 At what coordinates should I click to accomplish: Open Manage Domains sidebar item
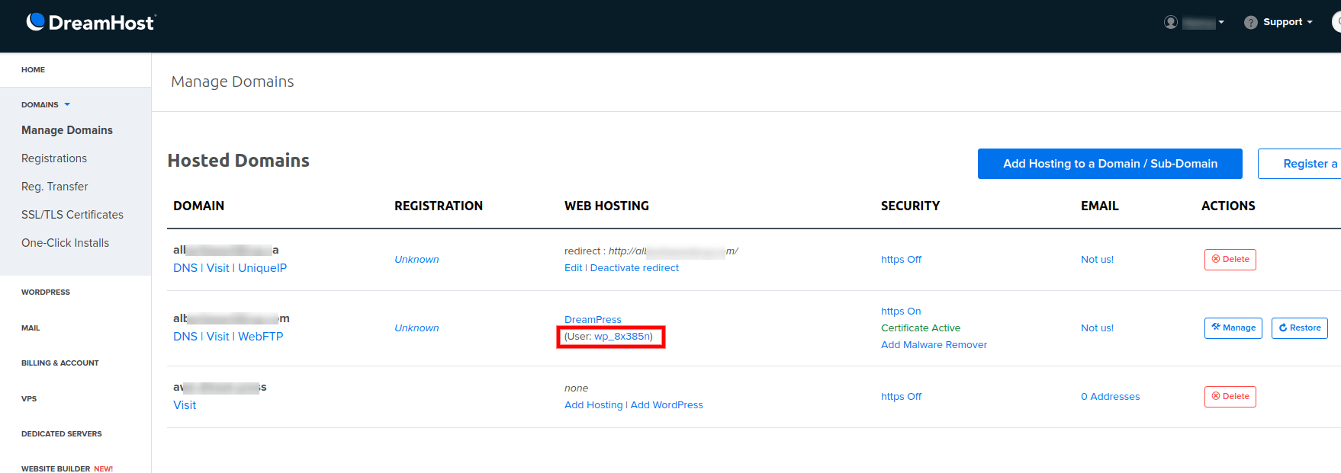[67, 130]
